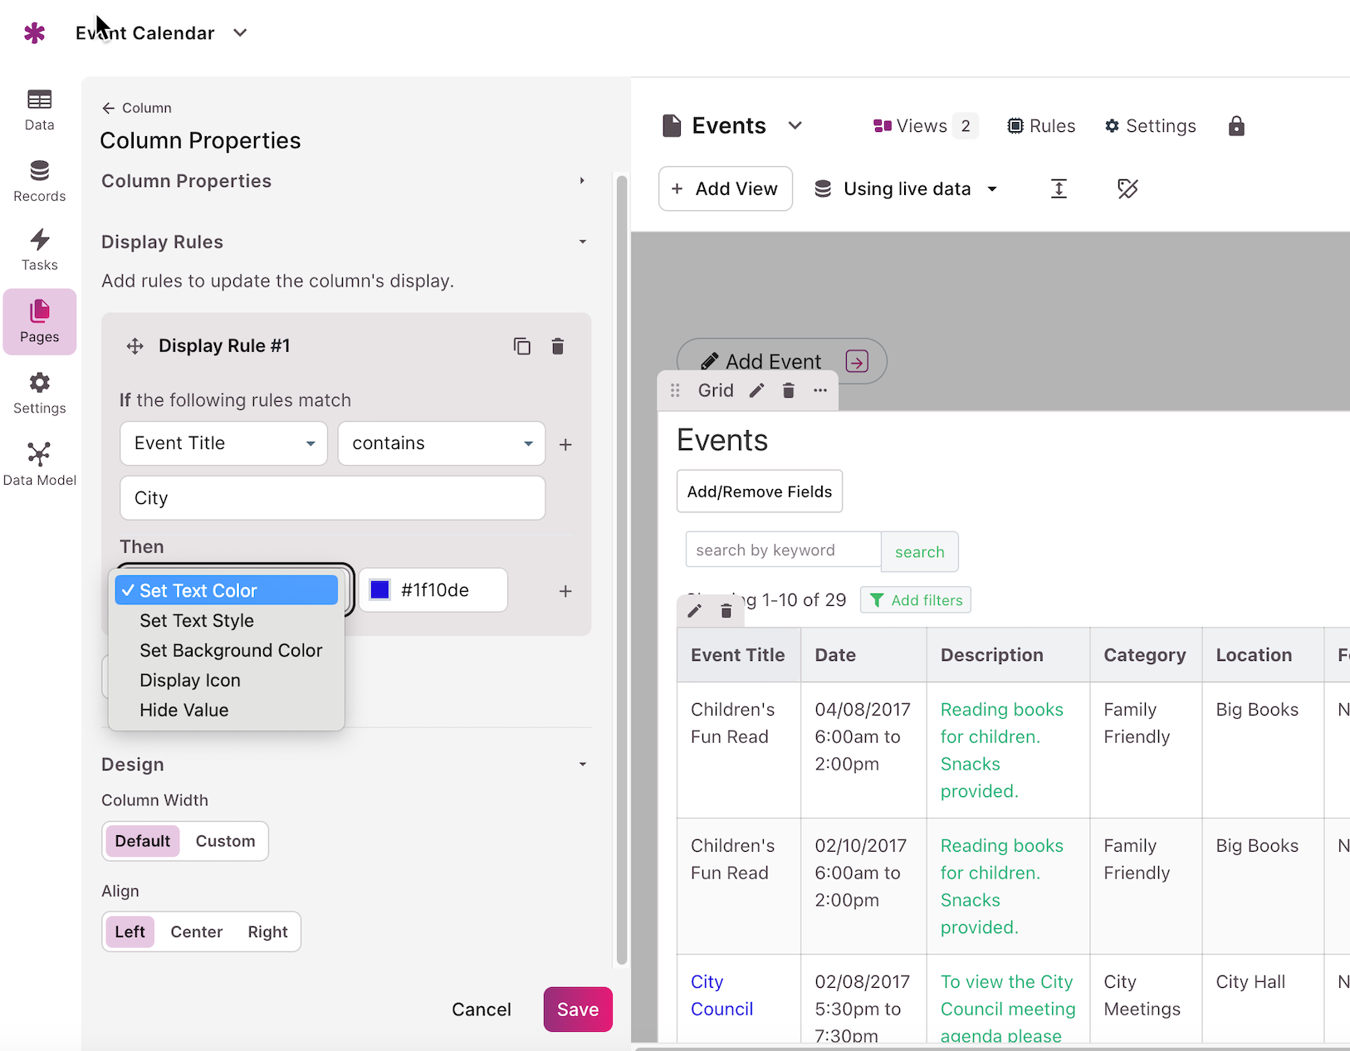
Task: Set alignment to Right
Action: click(267, 931)
